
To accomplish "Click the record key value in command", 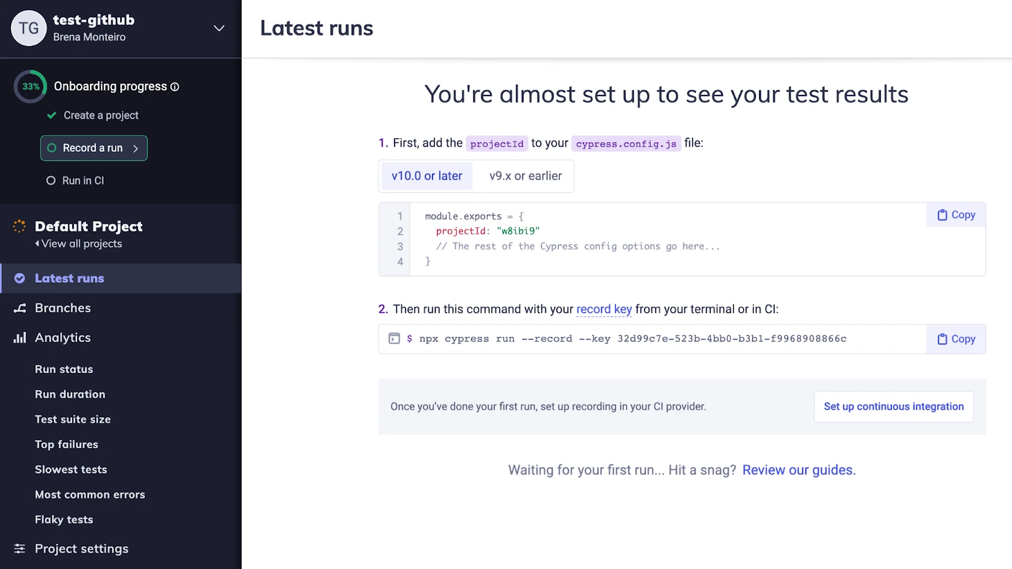I will (x=732, y=339).
